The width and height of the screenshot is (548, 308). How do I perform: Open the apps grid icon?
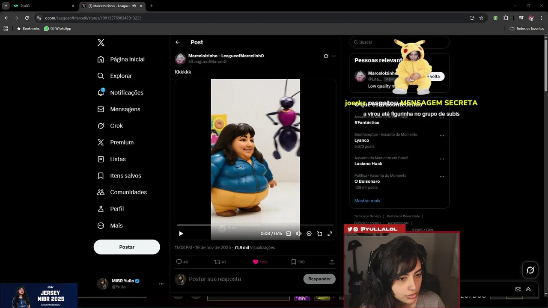6,29
